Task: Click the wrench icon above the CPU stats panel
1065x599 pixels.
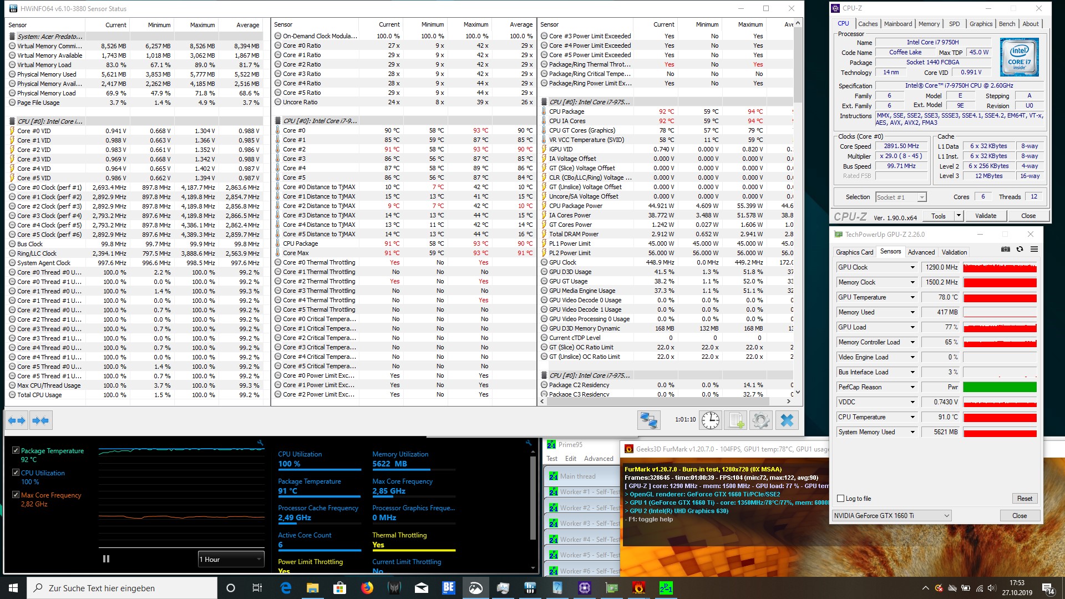Action: point(529,443)
